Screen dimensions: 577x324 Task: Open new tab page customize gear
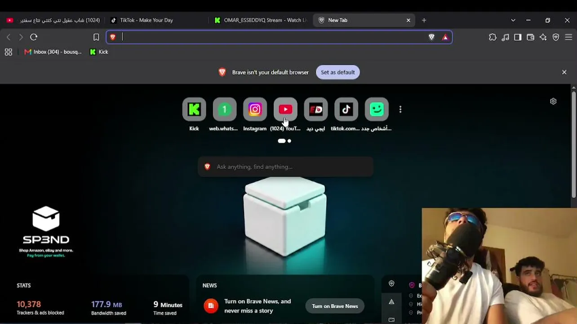(553, 101)
